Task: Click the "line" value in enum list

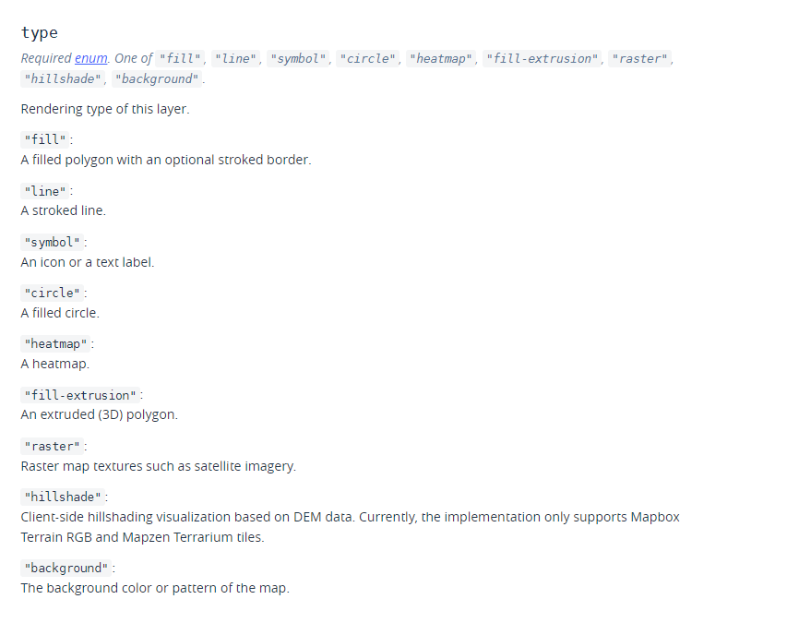Action: (x=235, y=59)
